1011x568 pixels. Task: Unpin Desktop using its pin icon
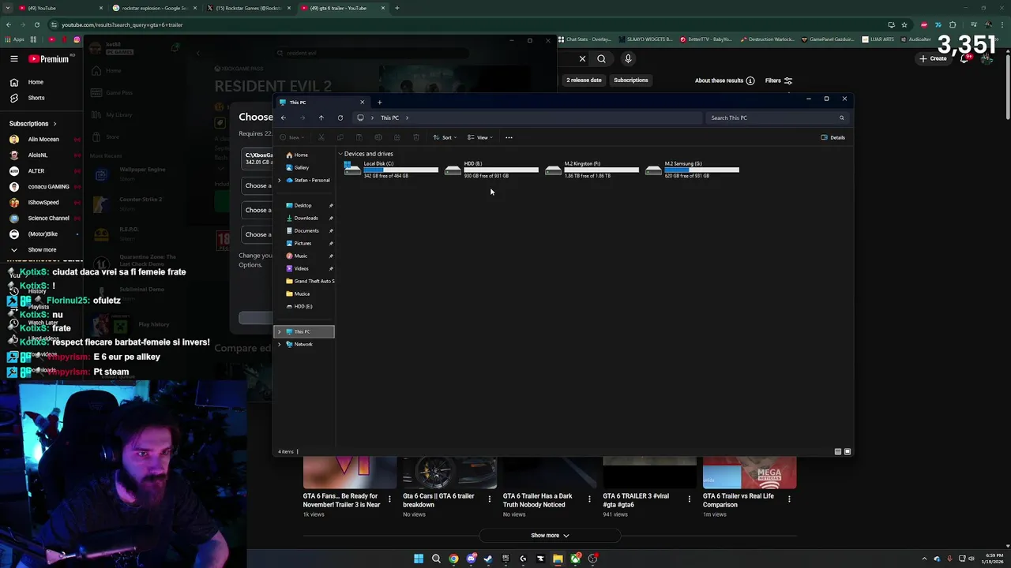331,205
